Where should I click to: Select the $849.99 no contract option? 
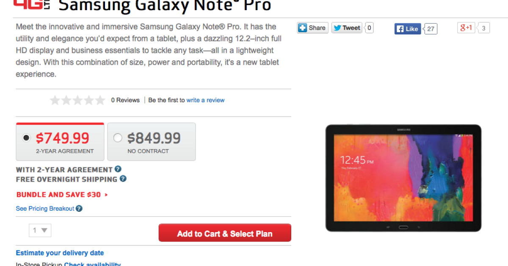(118, 138)
